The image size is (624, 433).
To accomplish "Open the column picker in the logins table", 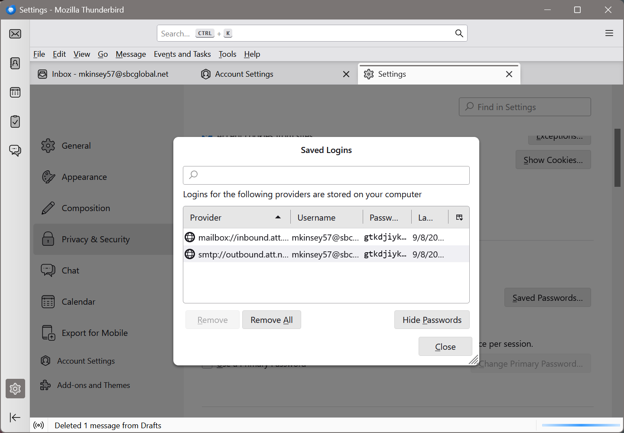I will point(459,218).
